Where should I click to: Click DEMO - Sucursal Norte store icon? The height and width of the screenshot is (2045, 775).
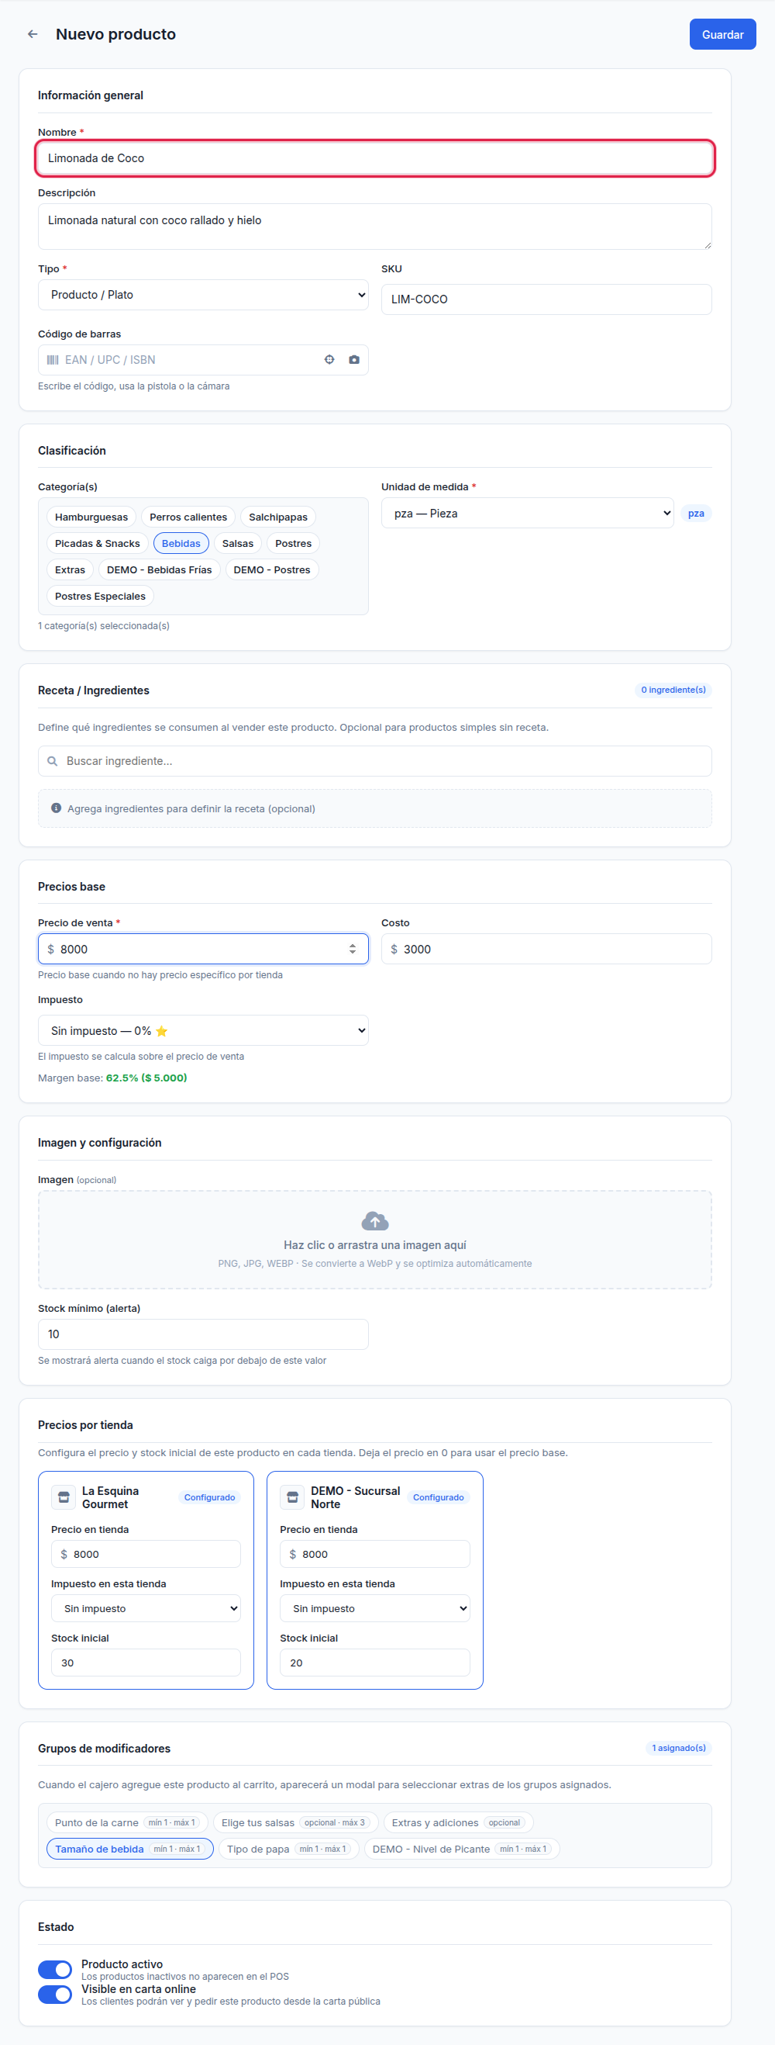point(293,1497)
